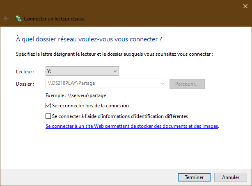Image resolution: width=252 pixels, height=186 pixels.
Task: Click the network drive icon in title bar
Action: click(18, 18)
